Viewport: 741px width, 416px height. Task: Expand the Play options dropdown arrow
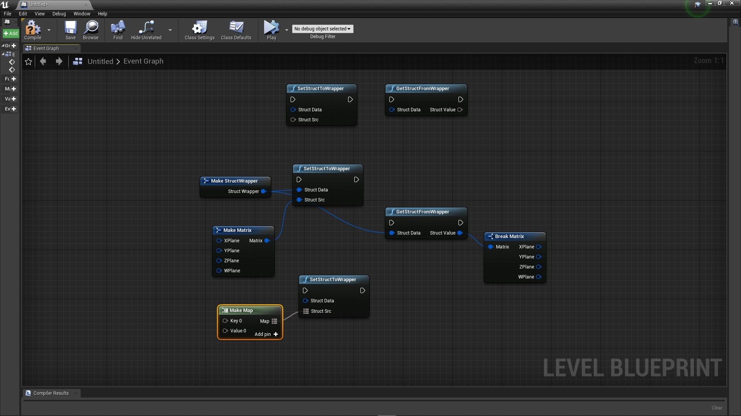click(286, 30)
